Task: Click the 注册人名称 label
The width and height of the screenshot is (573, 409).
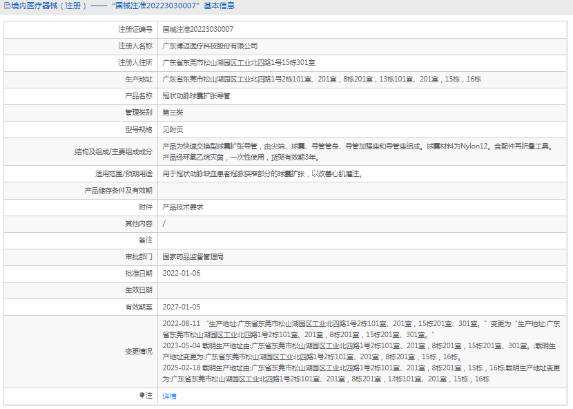Action: (x=135, y=46)
